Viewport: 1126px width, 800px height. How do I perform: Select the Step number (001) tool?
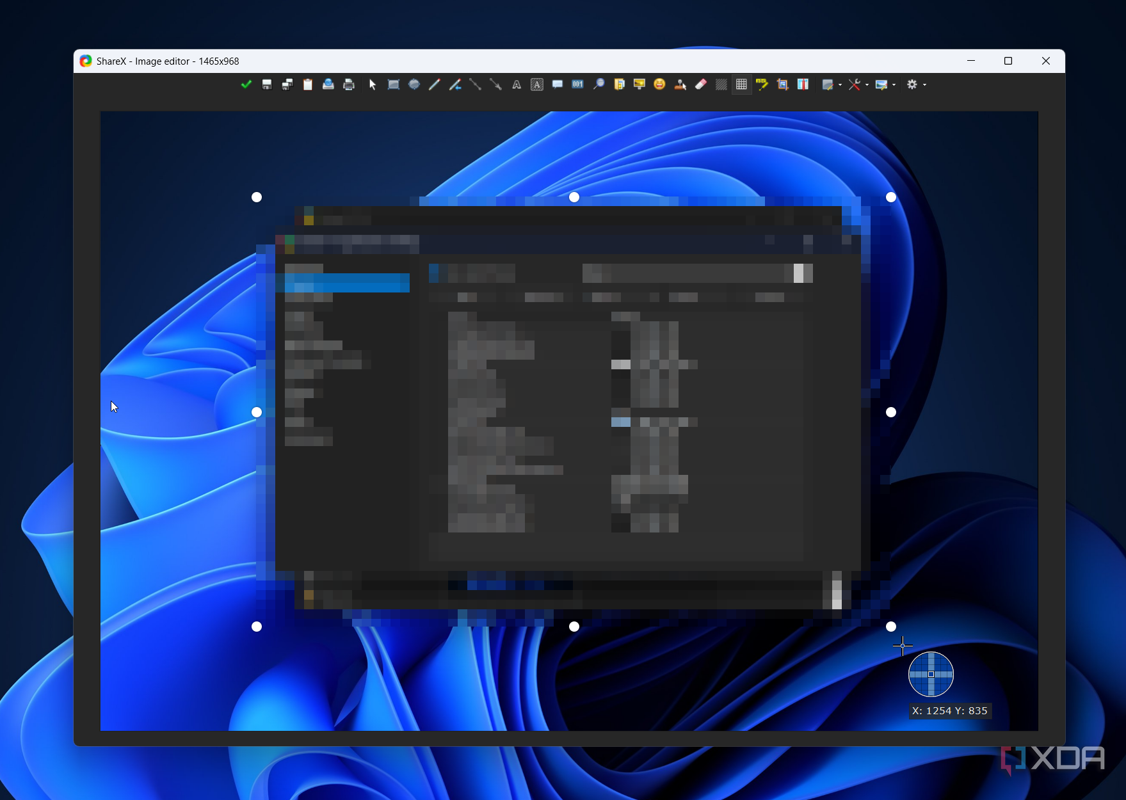tap(578, 84)
